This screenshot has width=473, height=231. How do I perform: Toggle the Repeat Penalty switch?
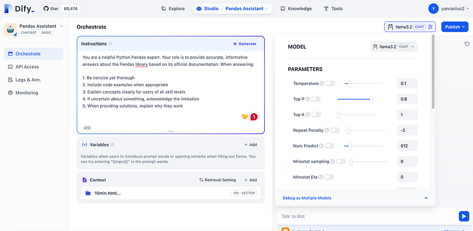[x=335, y=130]
